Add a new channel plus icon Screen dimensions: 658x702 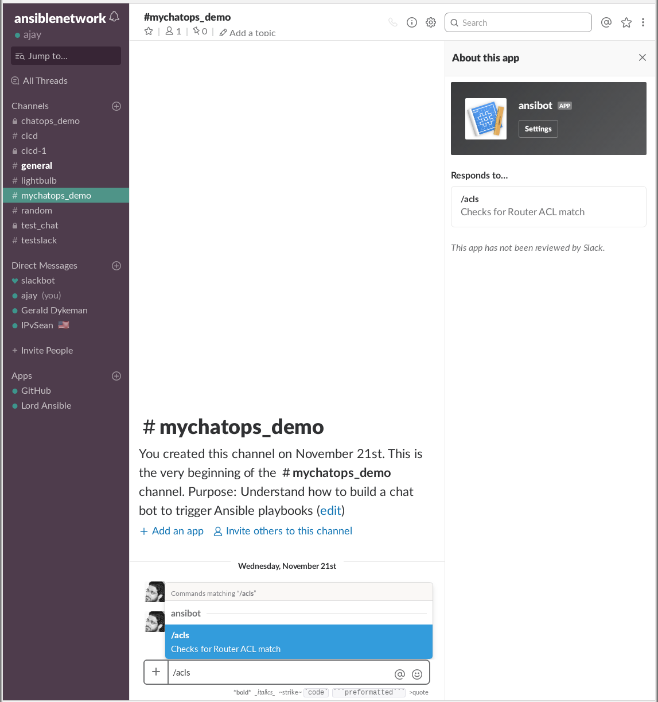pos(116,106)
